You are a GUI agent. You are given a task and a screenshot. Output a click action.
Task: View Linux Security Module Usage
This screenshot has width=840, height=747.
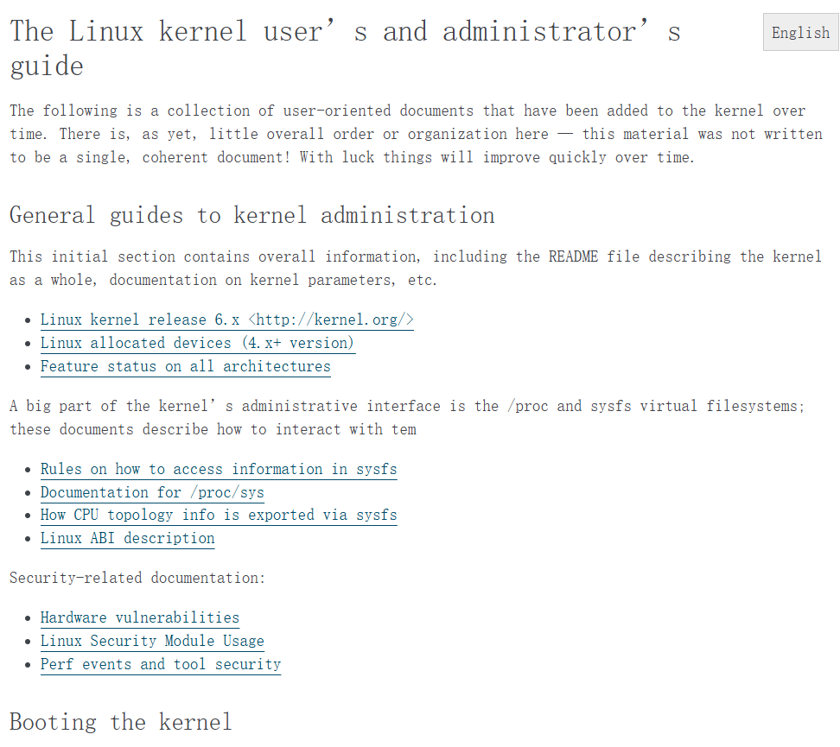tap(152, 641)
